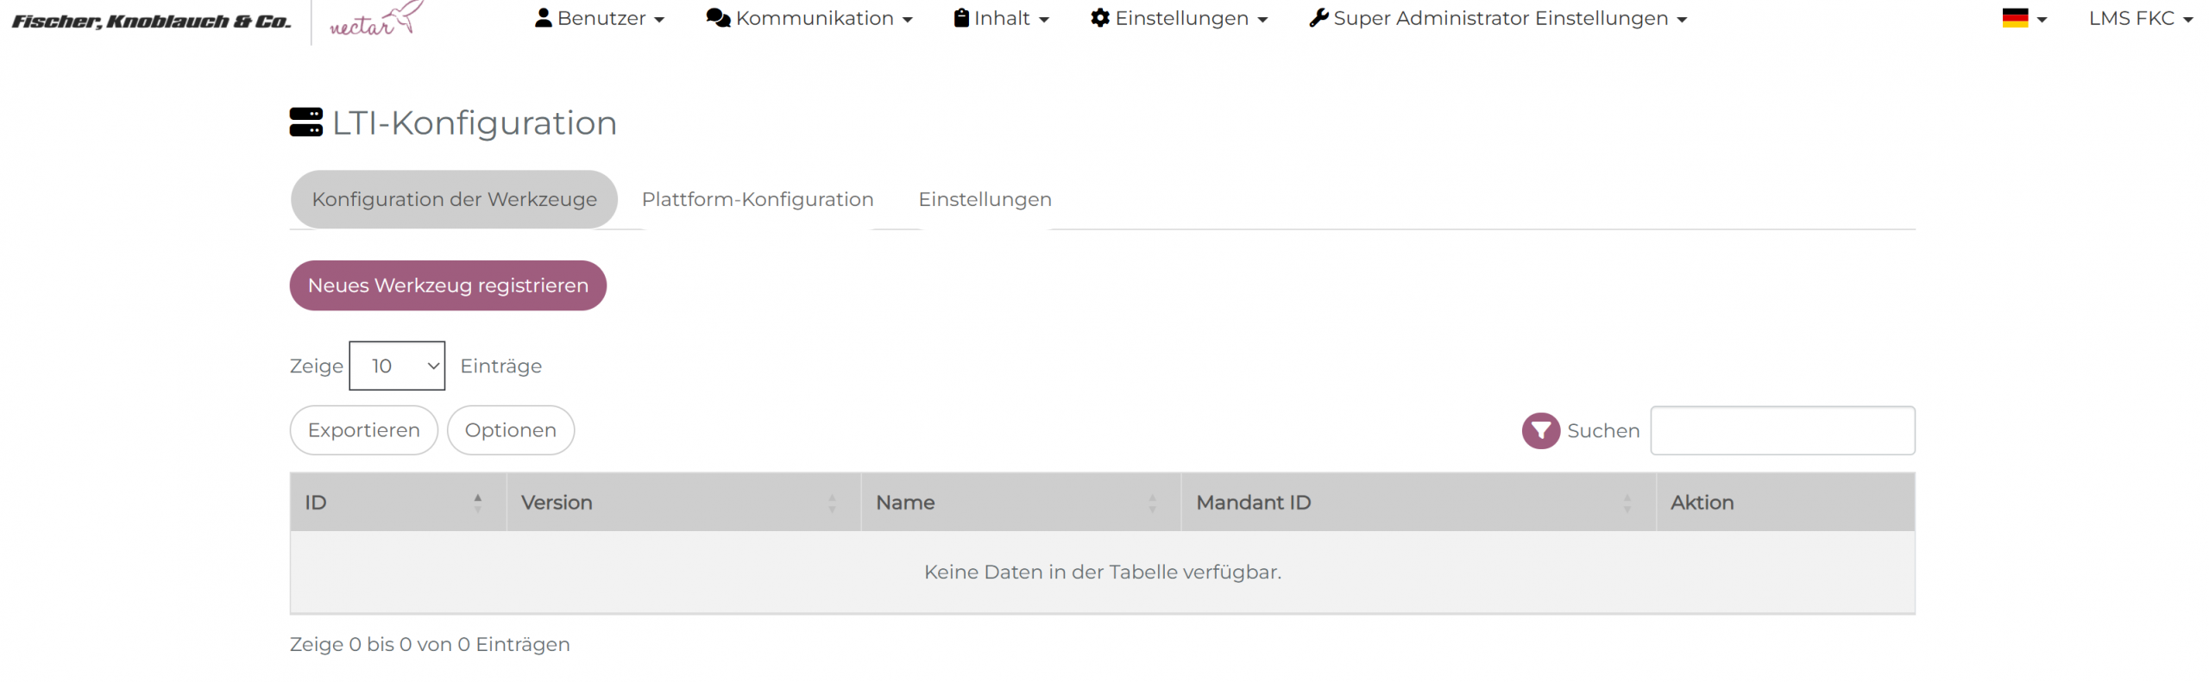Viewport: 2209px width, 682px height.
Task: Expand the Einstellungen menu in navbar
Action: coord(1179,18)
